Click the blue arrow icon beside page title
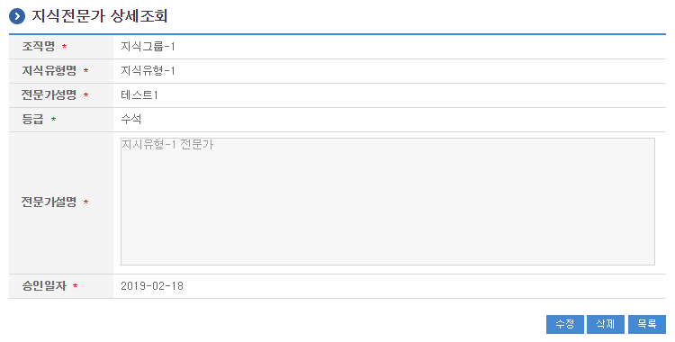 coord(17,16)
